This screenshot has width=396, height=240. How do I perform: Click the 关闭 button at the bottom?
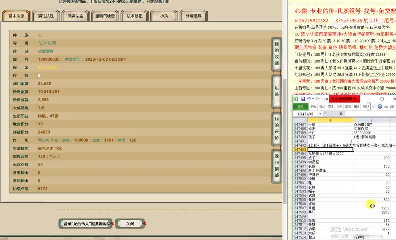point(130,223)
